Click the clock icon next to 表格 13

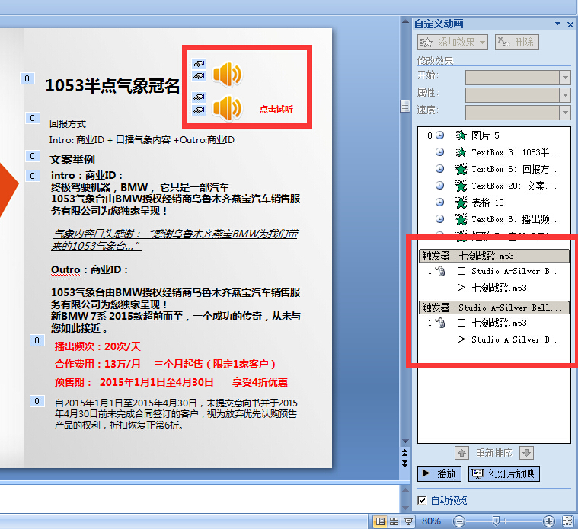point(439,202)
